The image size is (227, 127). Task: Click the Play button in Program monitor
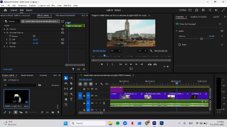[x=131, y=64]
